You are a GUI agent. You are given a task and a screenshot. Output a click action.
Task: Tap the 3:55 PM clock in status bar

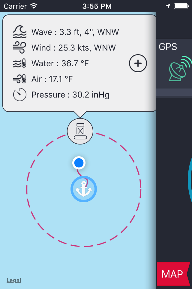[x=97, y=6]
